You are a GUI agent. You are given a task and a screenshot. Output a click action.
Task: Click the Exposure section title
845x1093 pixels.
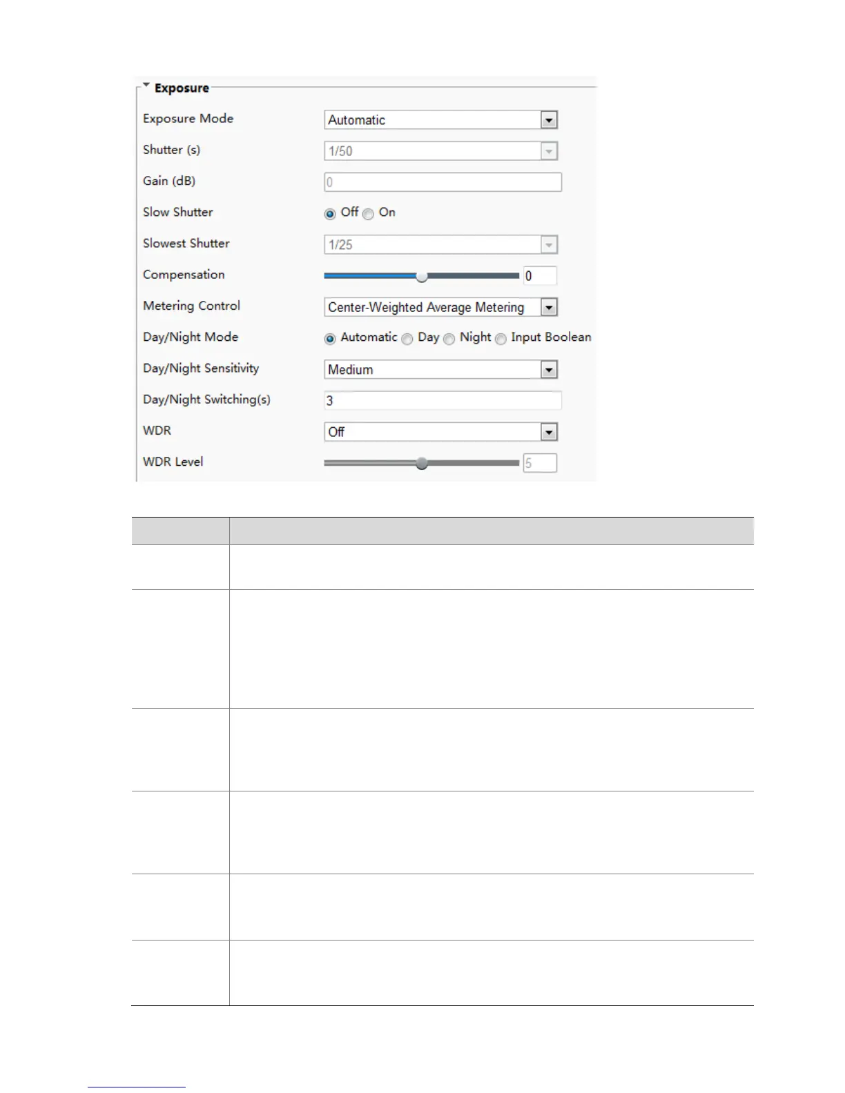[x=182, y=88]
